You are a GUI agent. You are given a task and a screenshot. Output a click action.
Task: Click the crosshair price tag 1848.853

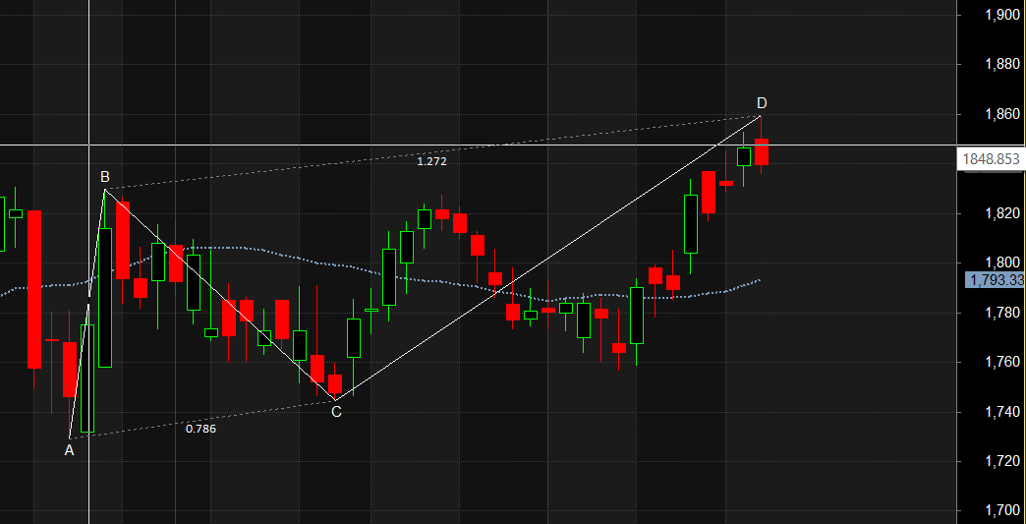click(991, 159)
